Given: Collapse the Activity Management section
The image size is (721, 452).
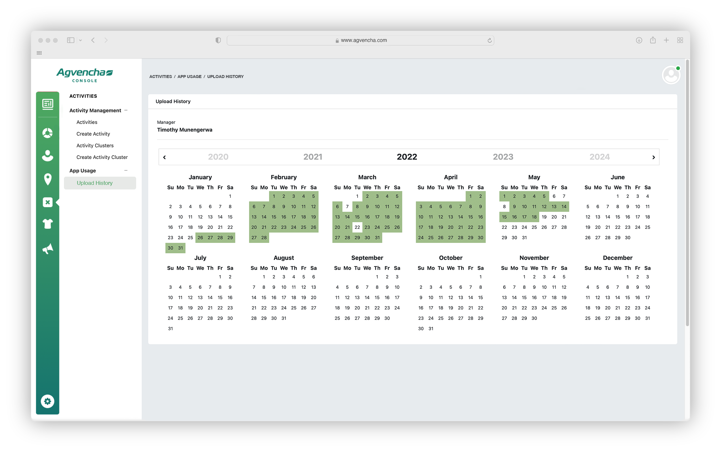Looking at the screenshot, I should pos(126,110).
